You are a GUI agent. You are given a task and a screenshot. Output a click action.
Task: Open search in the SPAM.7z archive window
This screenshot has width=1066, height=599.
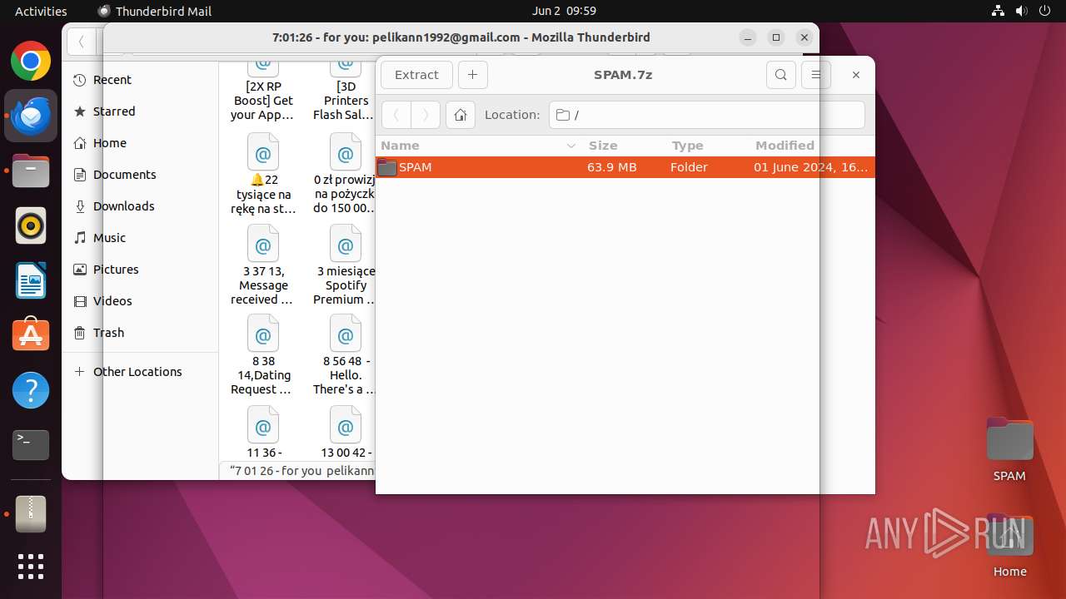(x=780, y=75)
